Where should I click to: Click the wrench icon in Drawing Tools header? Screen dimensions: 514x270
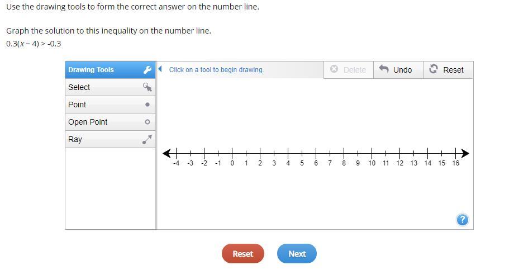(x=147, y=70)
